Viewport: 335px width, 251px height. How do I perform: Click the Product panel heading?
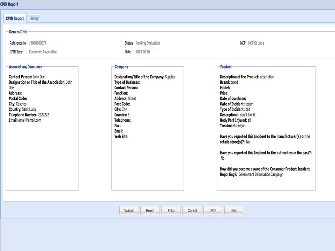226,67
